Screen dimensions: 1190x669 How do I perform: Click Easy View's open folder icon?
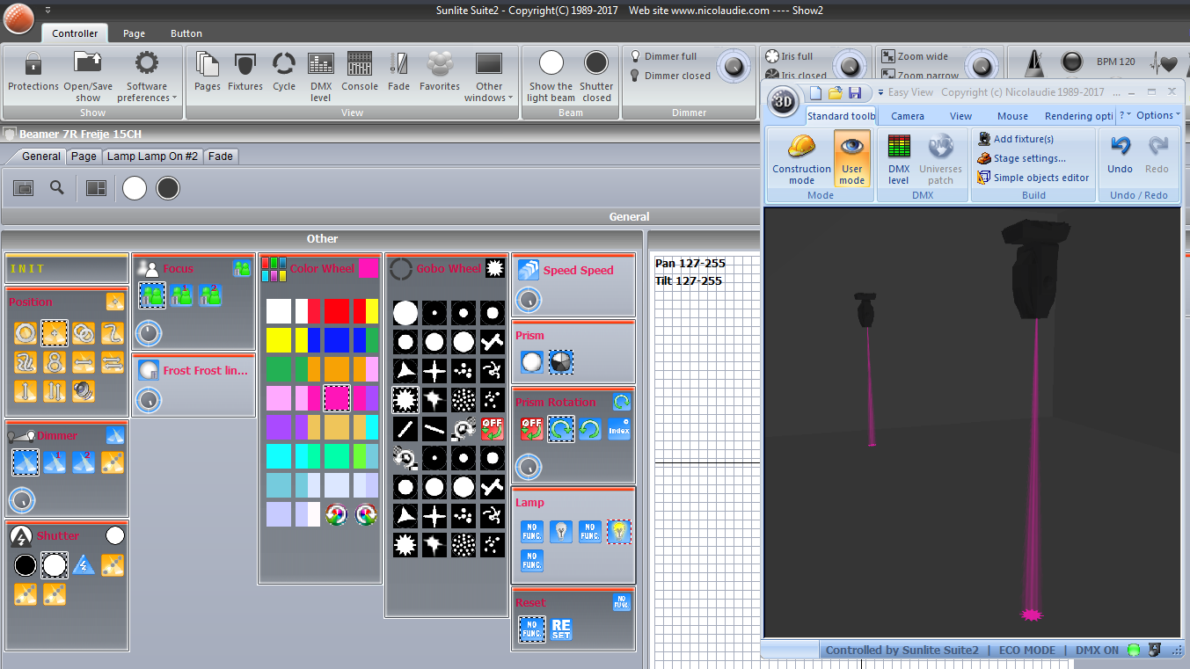[835, 92]
